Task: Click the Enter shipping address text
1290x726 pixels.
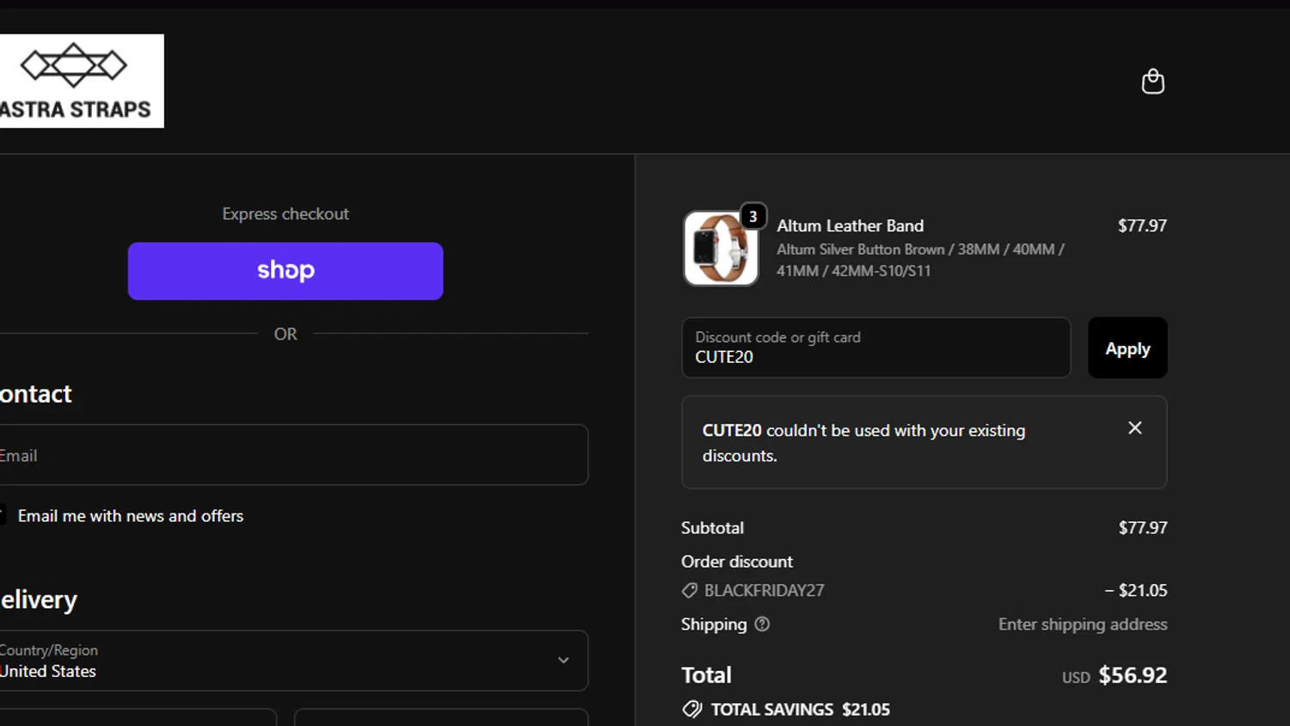Action: [1083, 624]
